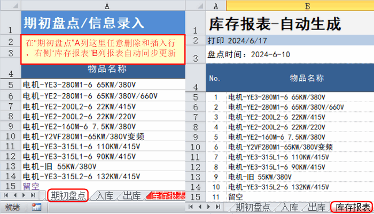Select report cell 电机-YE3-315L2-6 132KW/415V
The height and width of the screenshot is (214, 374).
pyautogui.click(x=300, y=187)
